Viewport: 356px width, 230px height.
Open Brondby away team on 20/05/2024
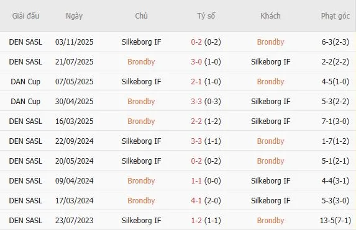coord(270,161)
